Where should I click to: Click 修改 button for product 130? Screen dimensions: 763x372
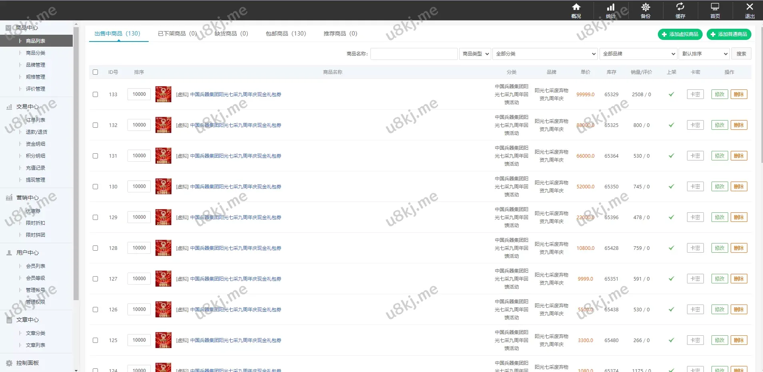pos(719,187)
